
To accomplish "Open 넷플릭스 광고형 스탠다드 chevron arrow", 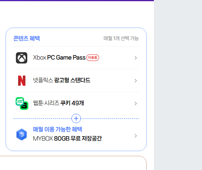I will (x=136, y=81).
